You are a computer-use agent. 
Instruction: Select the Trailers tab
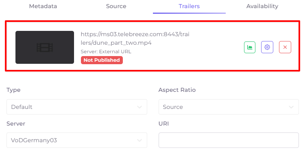(x=189, y=6)
